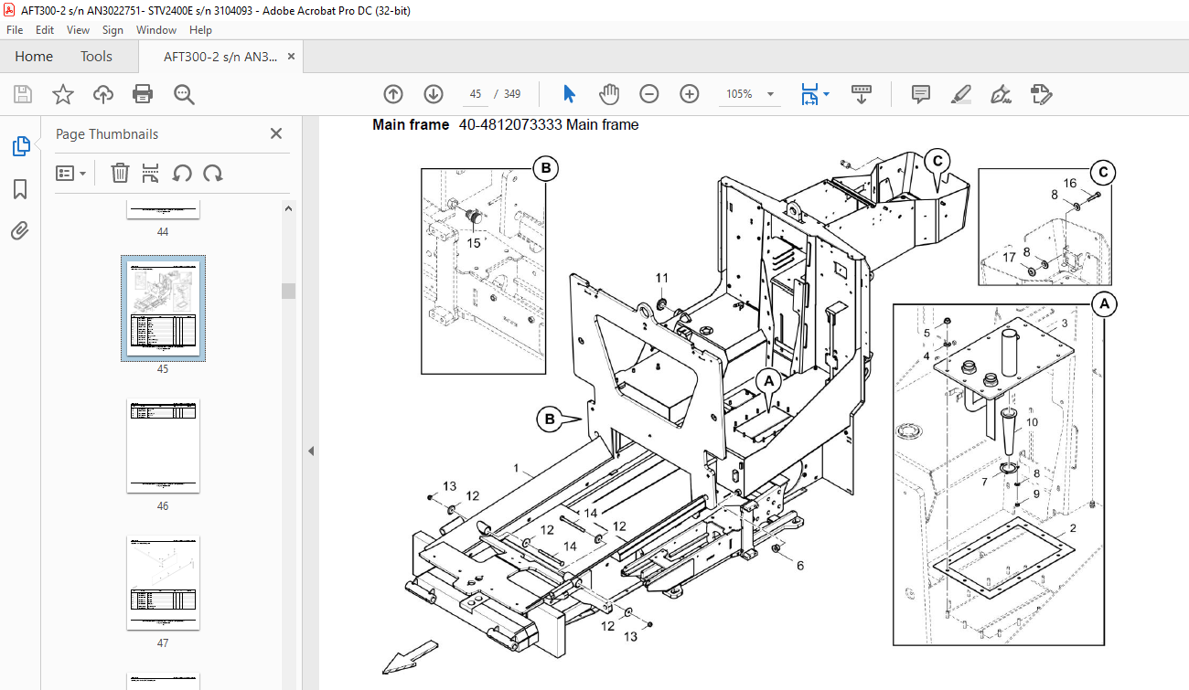The image size is (1189, 690).
Task: Star this file as a favorite
Action: point(62,94)
